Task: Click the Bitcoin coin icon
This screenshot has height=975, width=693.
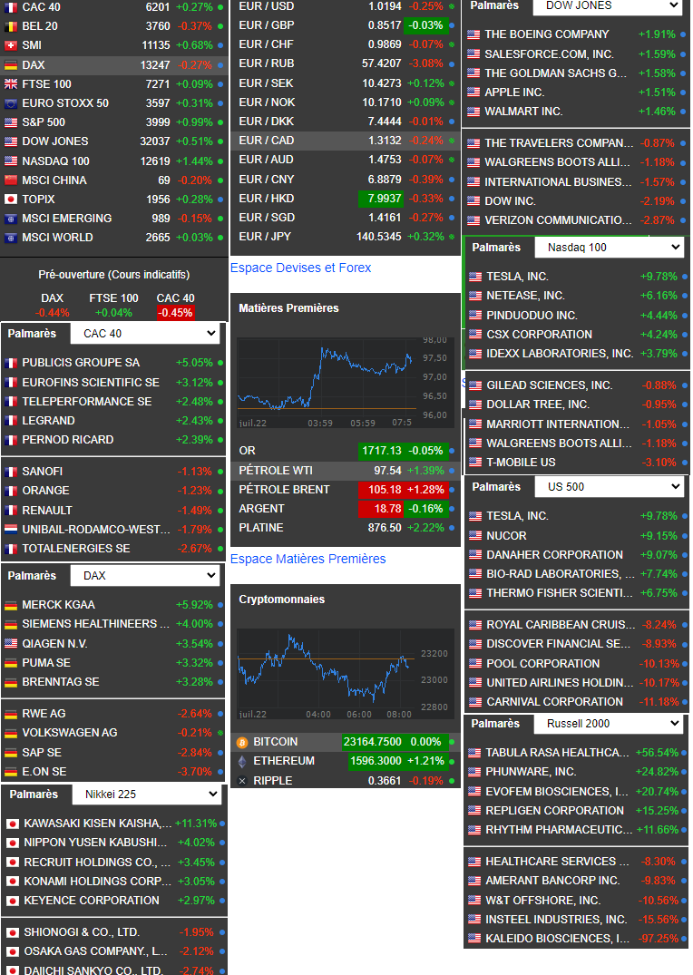Action: tap(242, 743)
